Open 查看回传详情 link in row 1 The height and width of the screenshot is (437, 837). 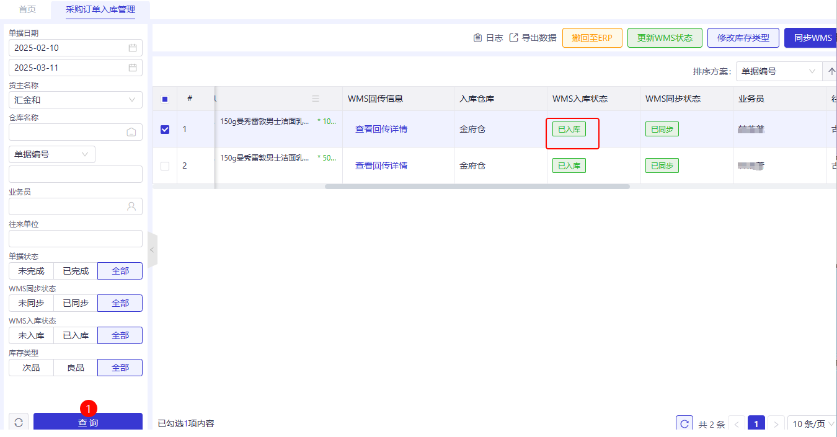coord(381,130)
